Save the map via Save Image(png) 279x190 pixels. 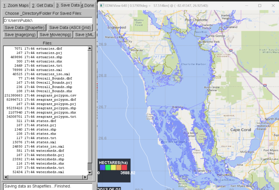[x=20, y=35]
